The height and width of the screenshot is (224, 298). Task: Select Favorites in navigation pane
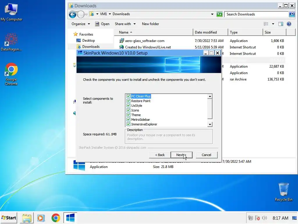click(86, 34)
